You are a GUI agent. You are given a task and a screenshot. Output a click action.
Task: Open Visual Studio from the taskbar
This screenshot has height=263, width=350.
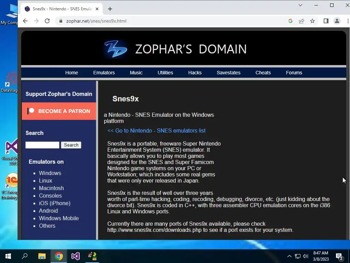click(x=76, y=256)
